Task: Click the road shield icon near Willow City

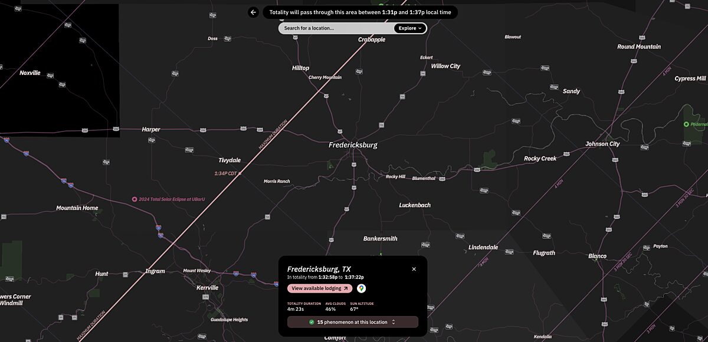Action: (423, 73)
